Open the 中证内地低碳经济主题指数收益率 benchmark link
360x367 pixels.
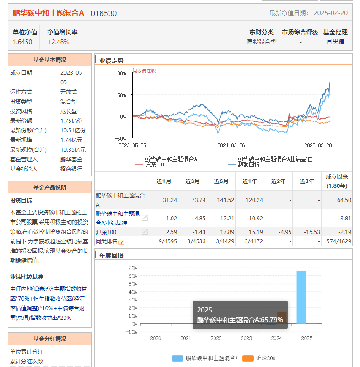pos(48,303)
